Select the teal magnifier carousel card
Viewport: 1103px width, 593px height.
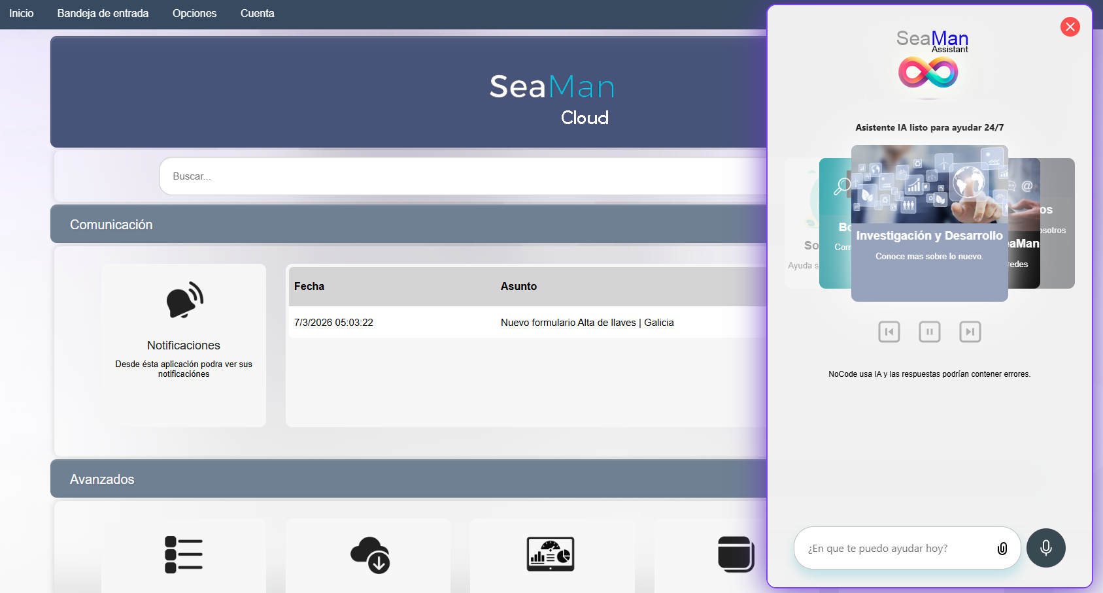pyautogui.click(x=835, y=223)
